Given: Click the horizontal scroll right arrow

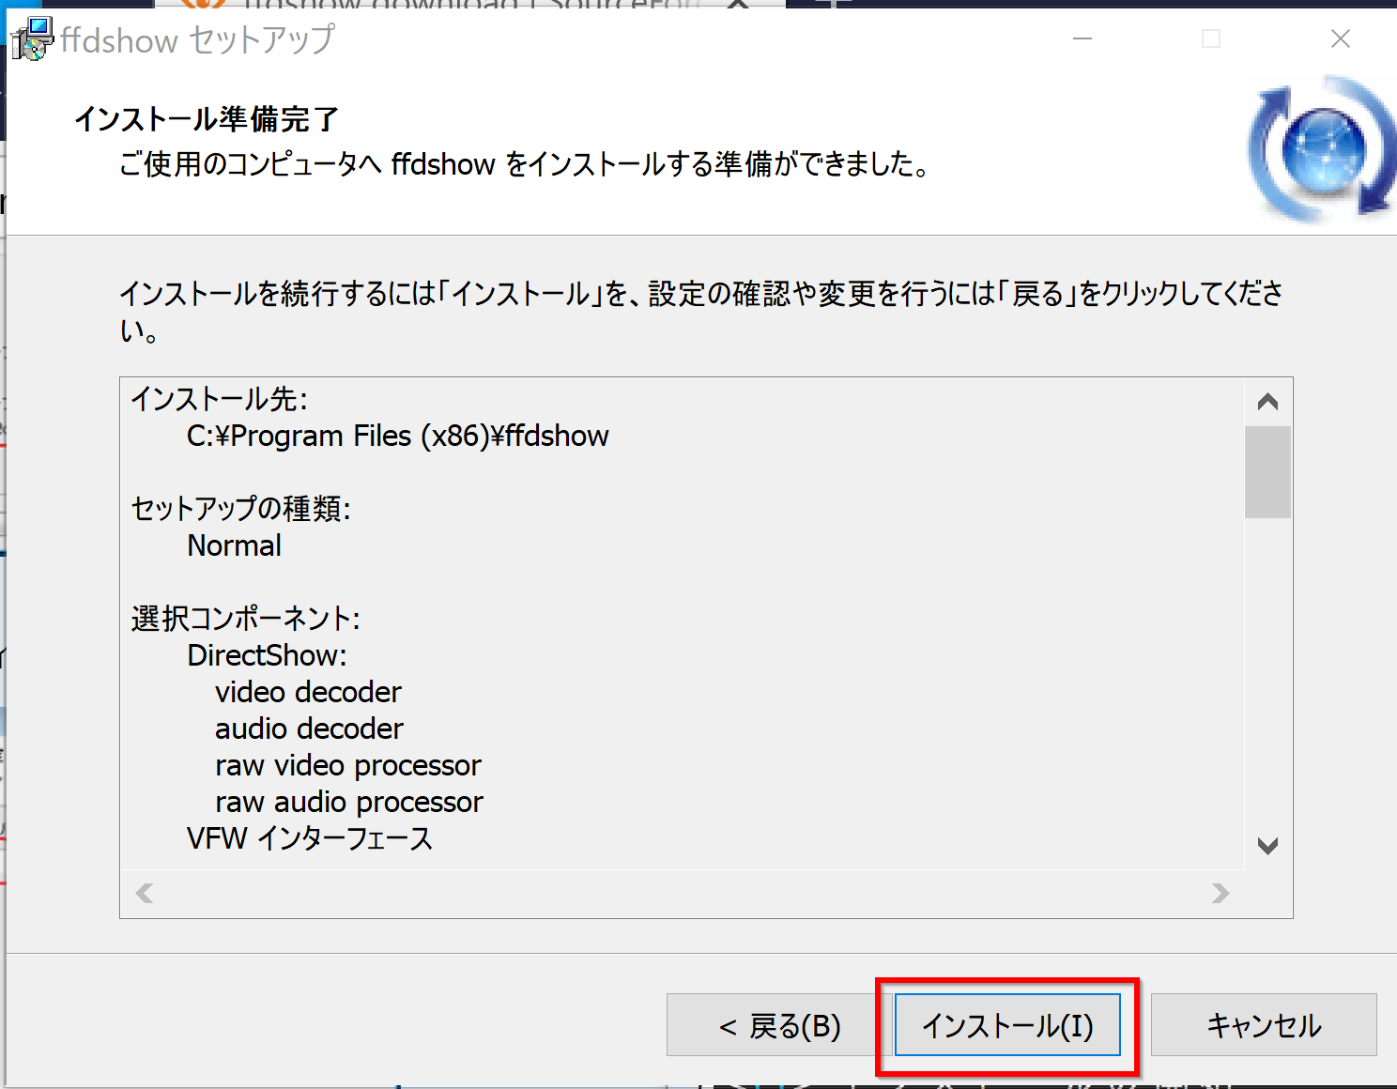Looking at the screenshot, I should point(1220,893).
